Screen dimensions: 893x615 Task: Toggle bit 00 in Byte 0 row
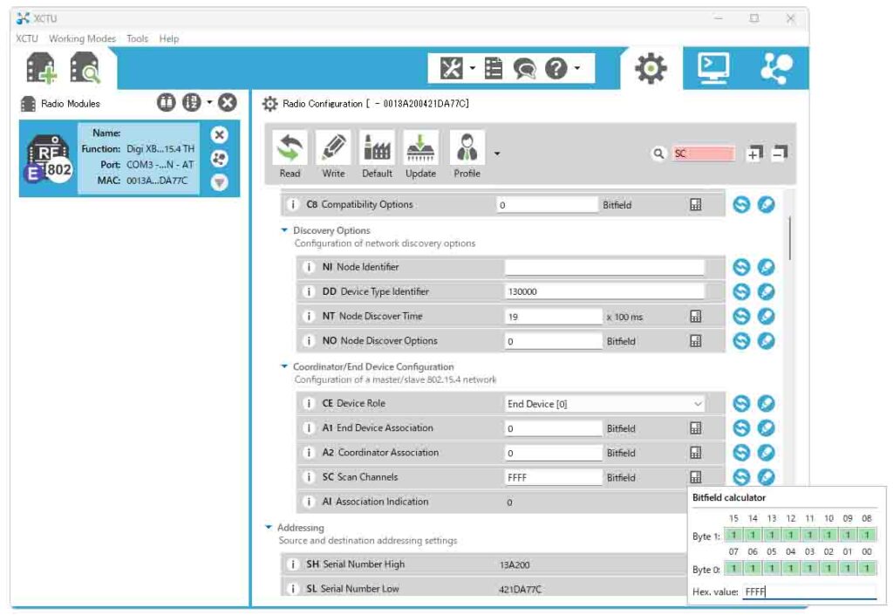pyautogui.click(x=867, y=568)
